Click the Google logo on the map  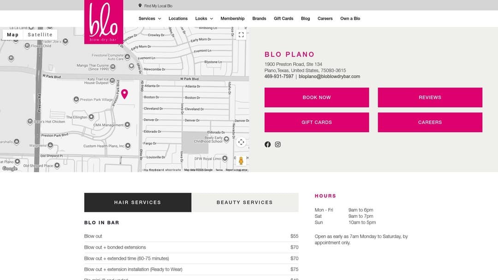point(9,169)
